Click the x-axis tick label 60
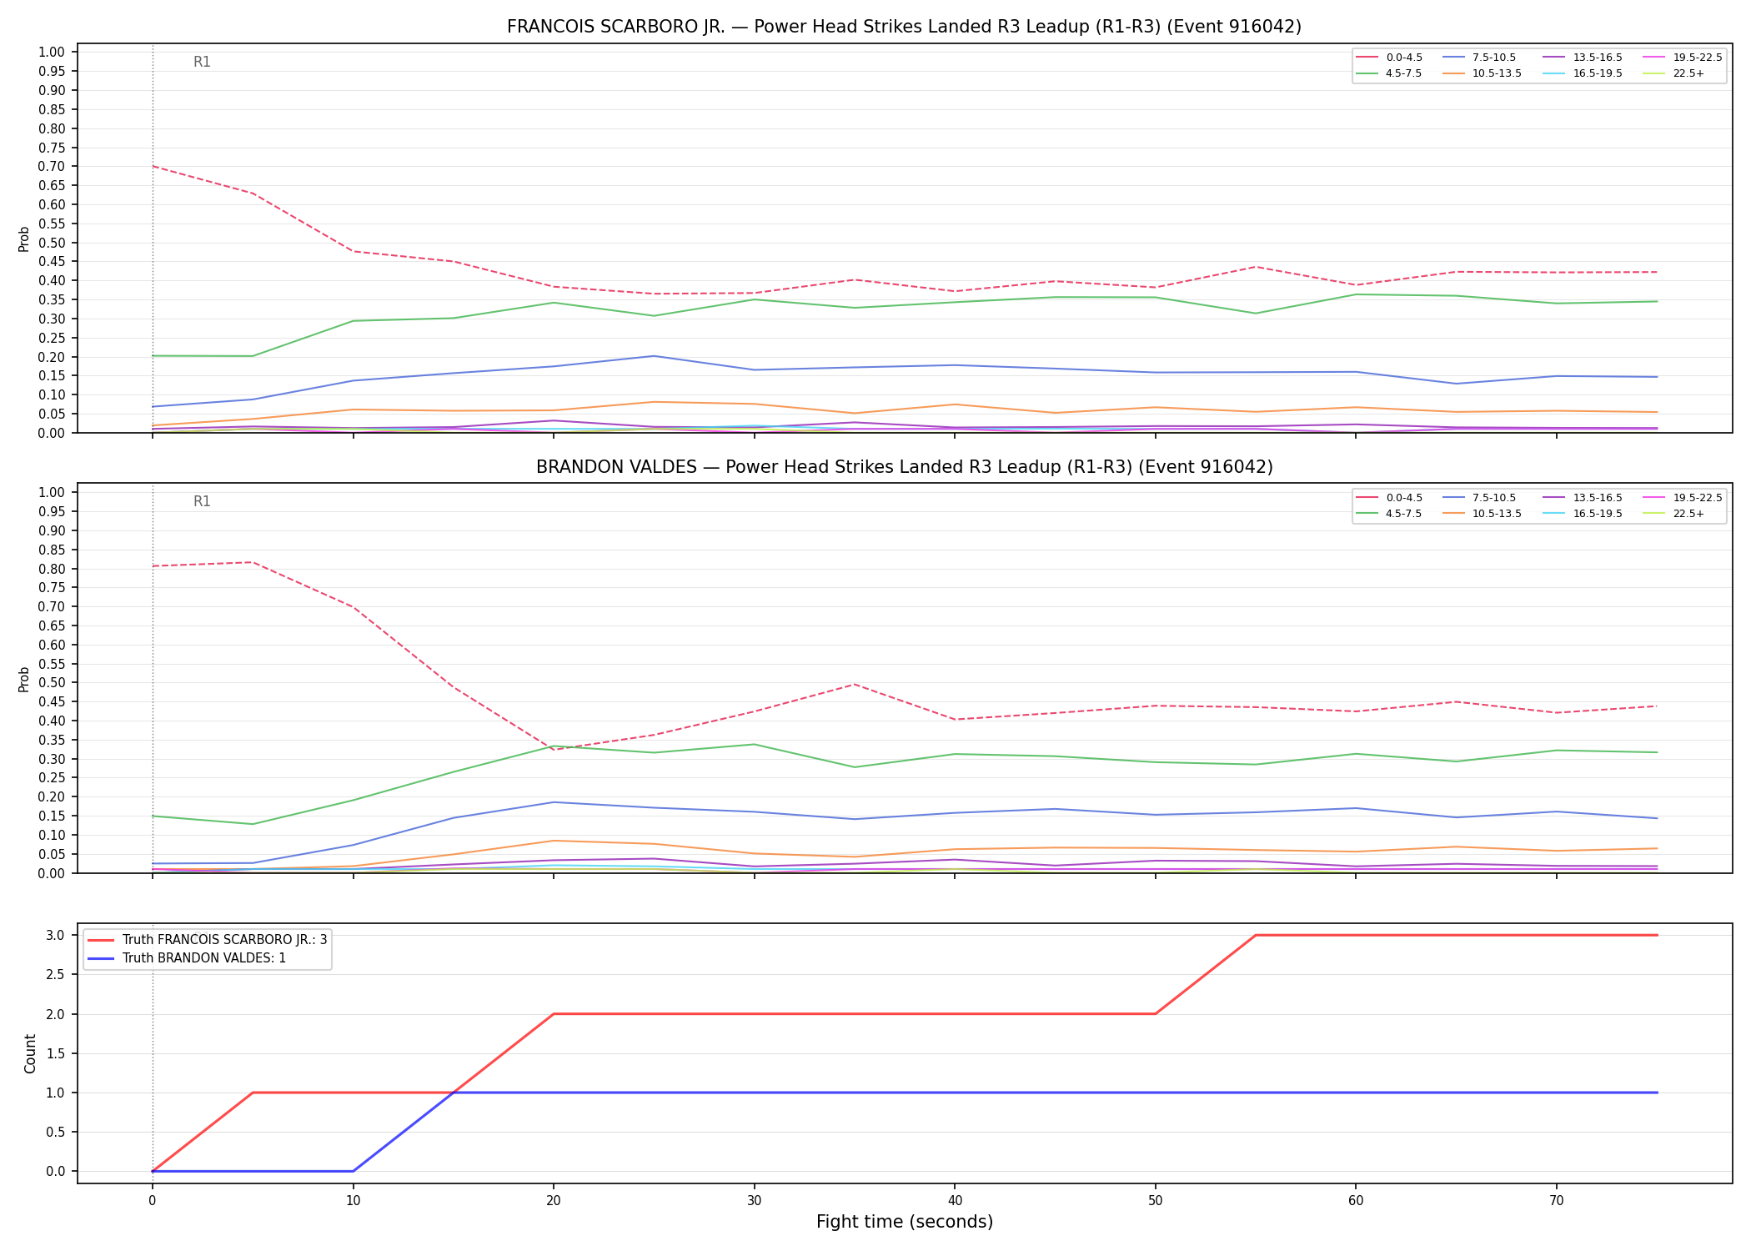Screen dimensions: 1751x1251 tap(1356, 1201)
